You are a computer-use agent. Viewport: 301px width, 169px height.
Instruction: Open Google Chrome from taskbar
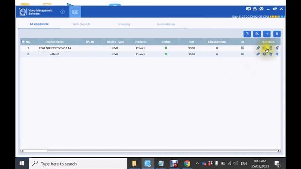click(187, 163)
